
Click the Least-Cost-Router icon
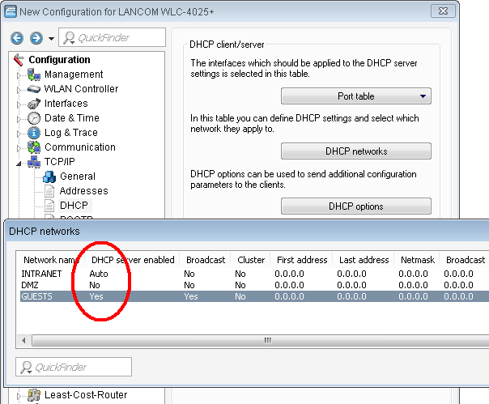[x=34, y=395]
